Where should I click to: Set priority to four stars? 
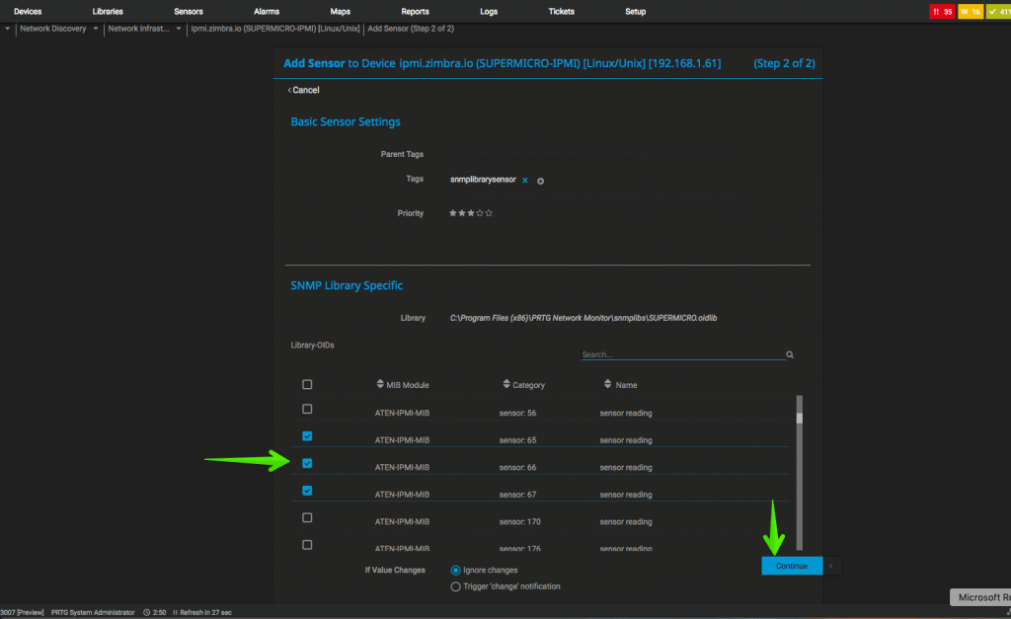click(x=480, y=213)
